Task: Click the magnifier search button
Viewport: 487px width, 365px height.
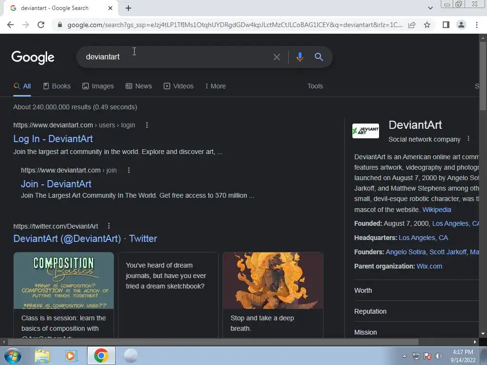Action: pos(319,57)
